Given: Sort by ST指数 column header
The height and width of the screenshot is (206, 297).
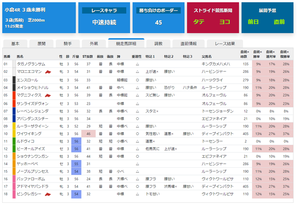Looking at the screenshot, I should tap(88, 57).
